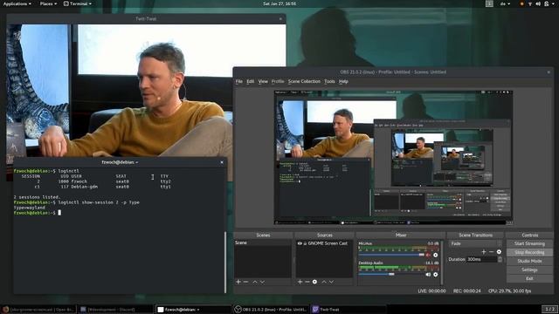This screenshot has width=559, height=314.
Task: Open the Fade transition dropdown
Action: (x=475, y=243)
